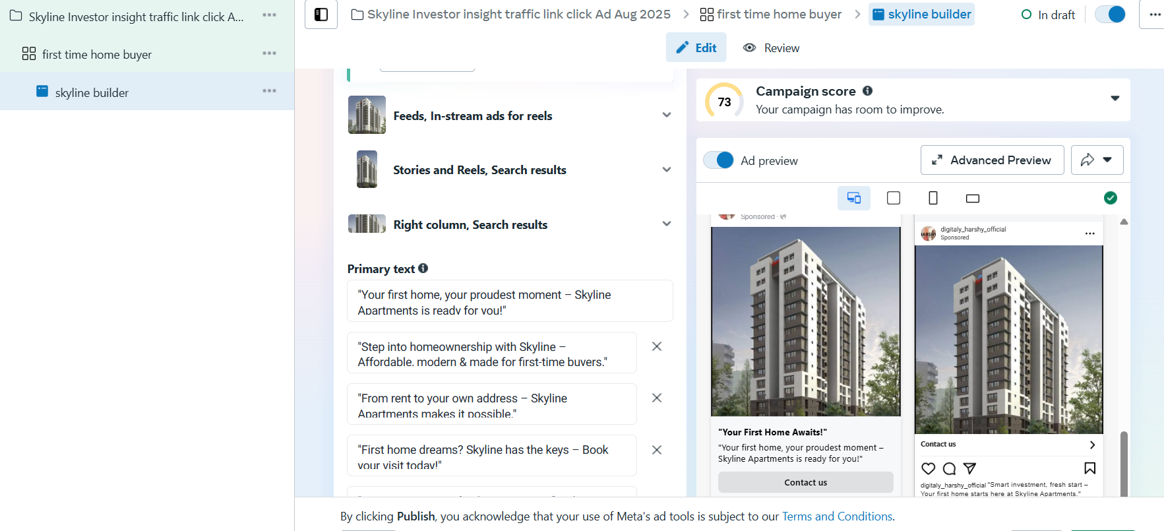Expand Feeds, In-stream ads for reels
This screenshot has height=531, width=1164.
[x=667, y=115]
